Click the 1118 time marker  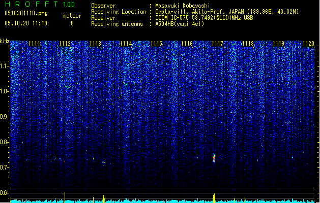(248, 44)
